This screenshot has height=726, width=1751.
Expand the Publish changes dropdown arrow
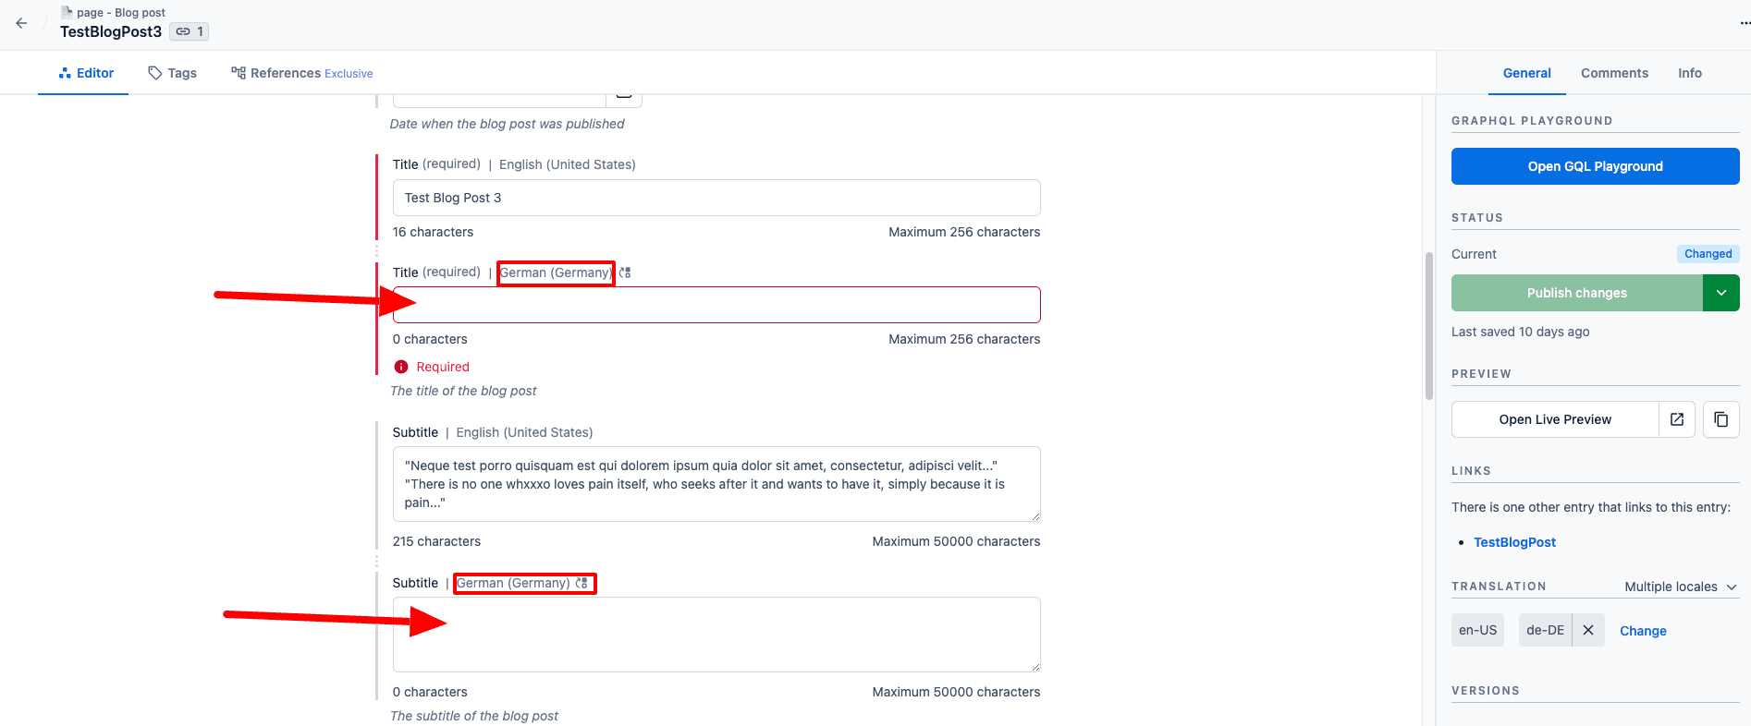pos(1720,293)
